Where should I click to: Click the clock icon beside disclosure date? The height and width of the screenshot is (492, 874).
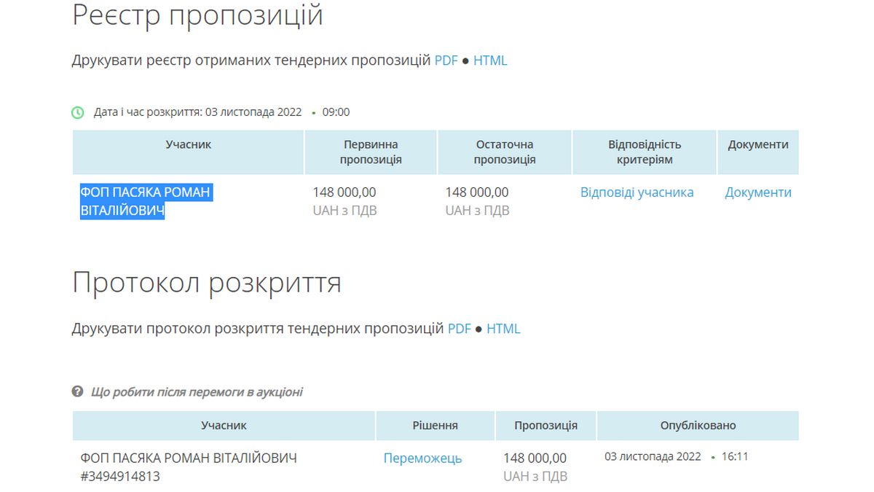tap(76, 112)
